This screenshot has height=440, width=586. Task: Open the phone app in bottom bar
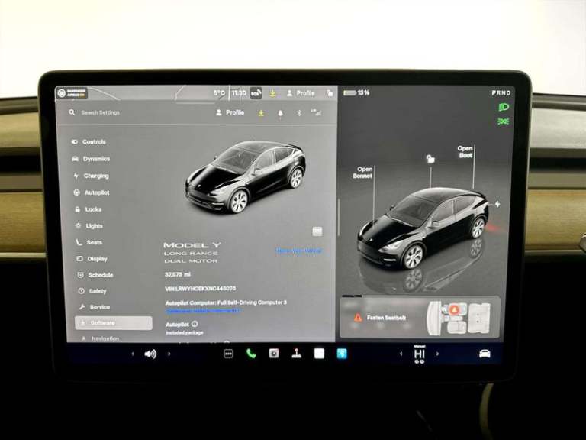click(250, 354)
